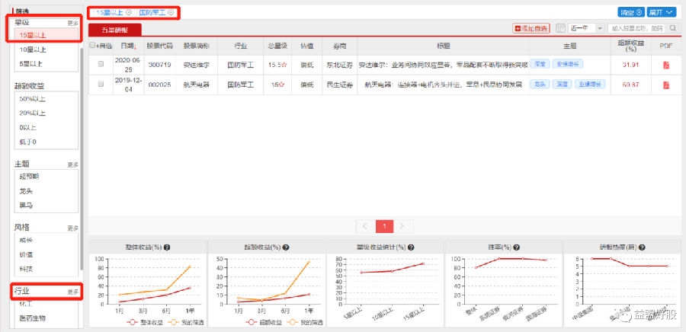686x332 pixels.
Task: Open the 近一年 time range dropdown
Action: click(x=588, y=28)
